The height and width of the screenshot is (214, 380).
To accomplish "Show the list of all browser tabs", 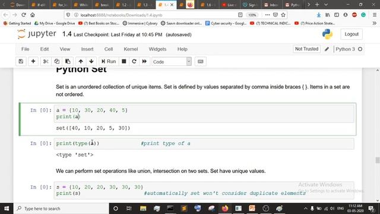I will coord(326,5).
